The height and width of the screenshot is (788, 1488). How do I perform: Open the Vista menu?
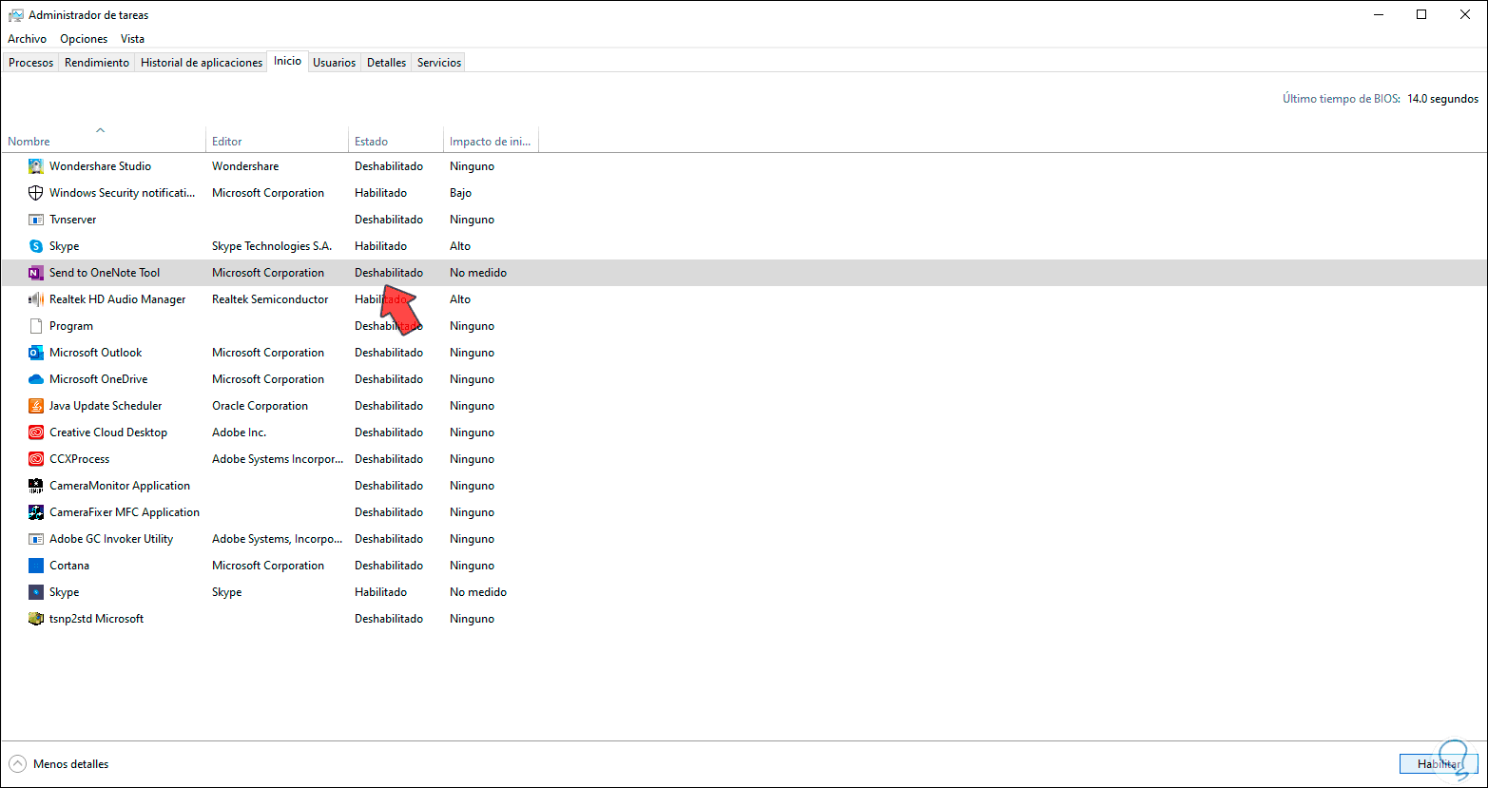133,39
